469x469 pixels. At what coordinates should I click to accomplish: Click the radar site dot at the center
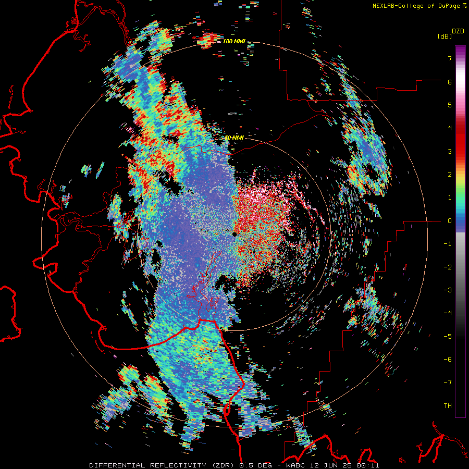[234, 234]
